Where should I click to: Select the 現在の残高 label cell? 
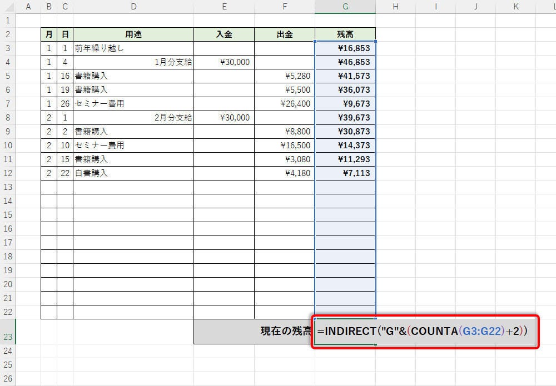254,332
